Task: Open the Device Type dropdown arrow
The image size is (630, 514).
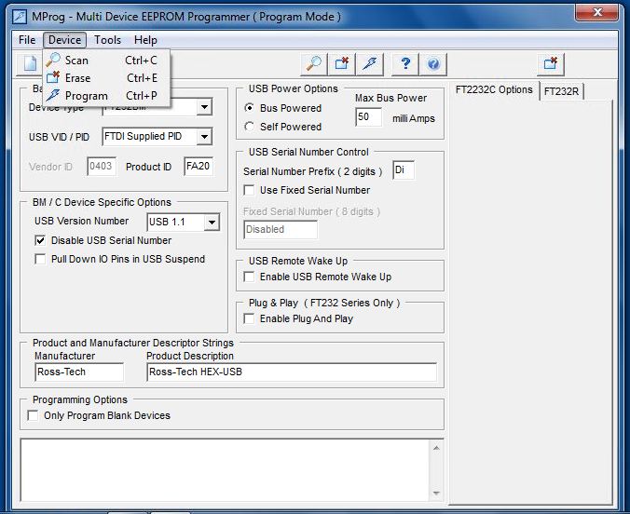Action: click(x=204, y=107)
